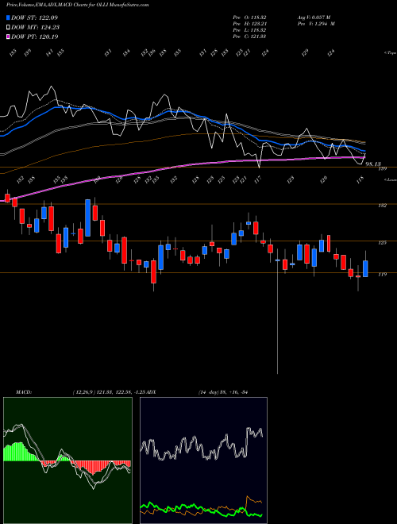The height and width of the screenshot is (524, 397).
Task: Click the 'Pre L: 118.32' low value
Action: tap(249, 30)
